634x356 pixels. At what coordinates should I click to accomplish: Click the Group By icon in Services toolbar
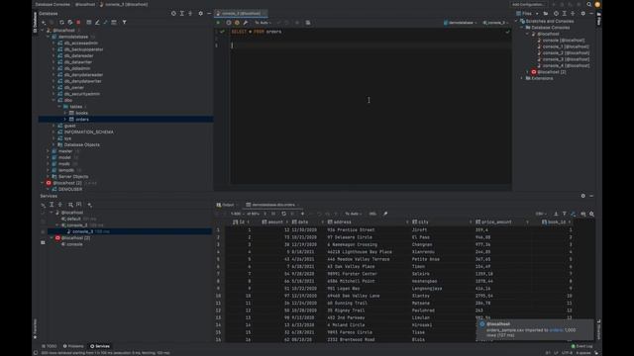[70, 205]
